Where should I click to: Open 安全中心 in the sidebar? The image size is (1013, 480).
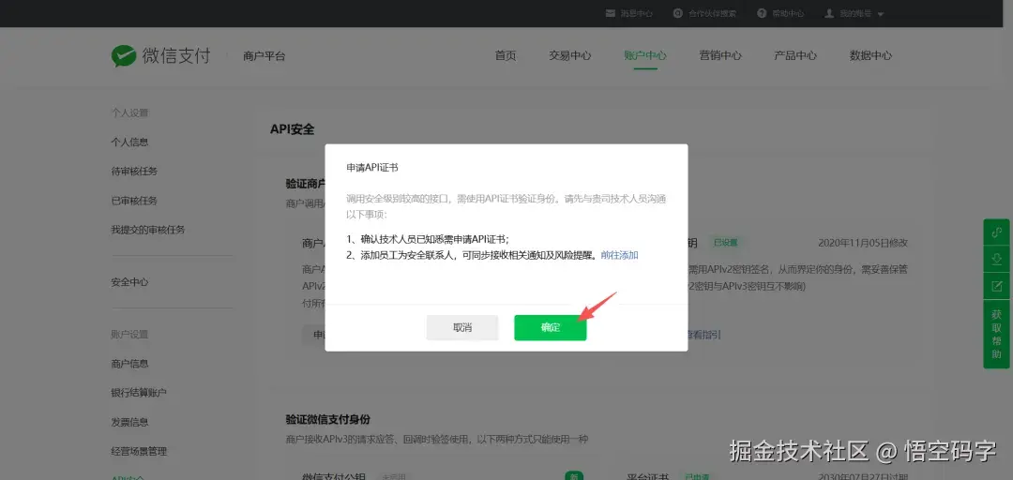129,282
